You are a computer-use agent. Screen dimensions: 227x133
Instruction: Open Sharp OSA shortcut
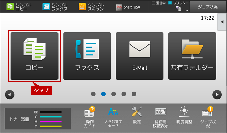128,7
